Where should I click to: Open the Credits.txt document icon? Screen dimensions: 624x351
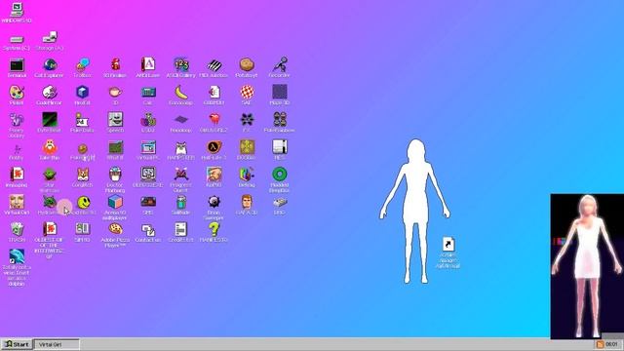181,229
